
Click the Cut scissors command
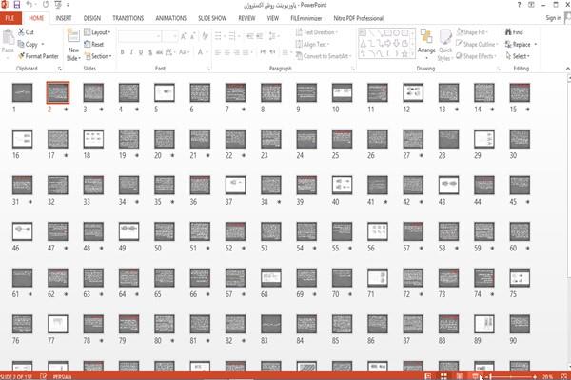[26, 32]
